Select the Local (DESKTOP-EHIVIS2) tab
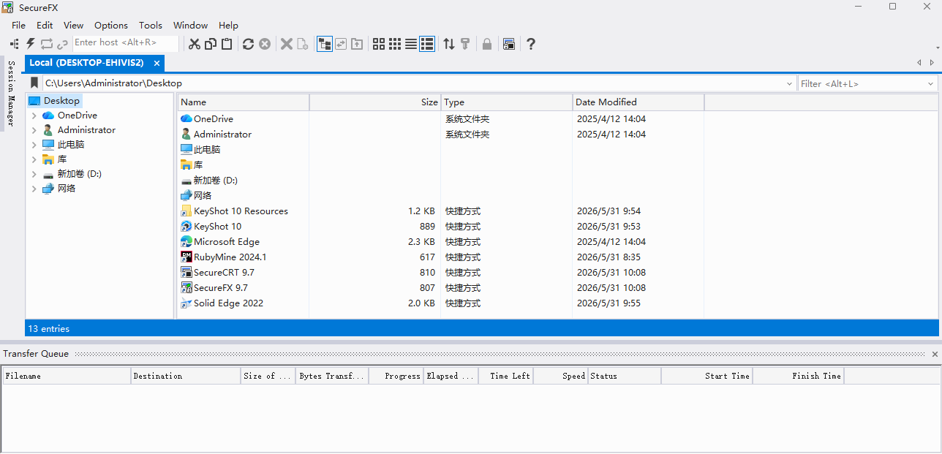Screen dimensions: 942x454 tap(86, 63)
